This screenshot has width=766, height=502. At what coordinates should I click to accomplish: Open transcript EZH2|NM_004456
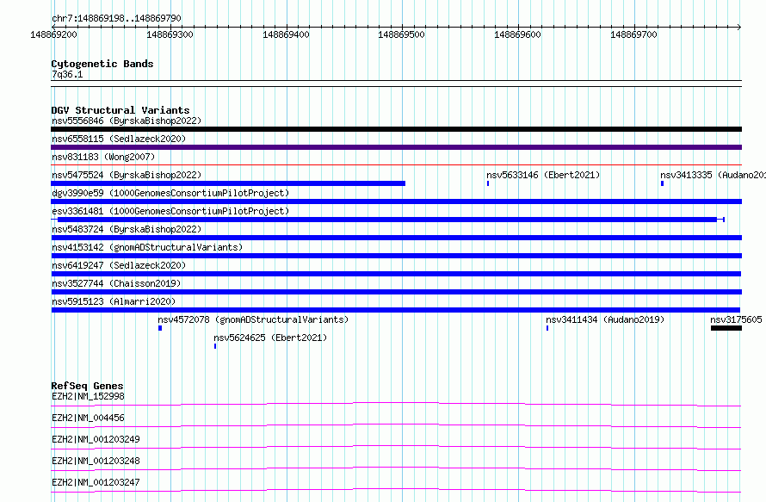coord(88,418)
